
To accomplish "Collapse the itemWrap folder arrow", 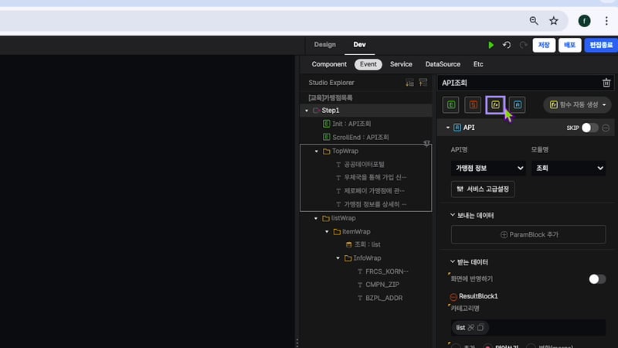I will click(x=327, y=231).
